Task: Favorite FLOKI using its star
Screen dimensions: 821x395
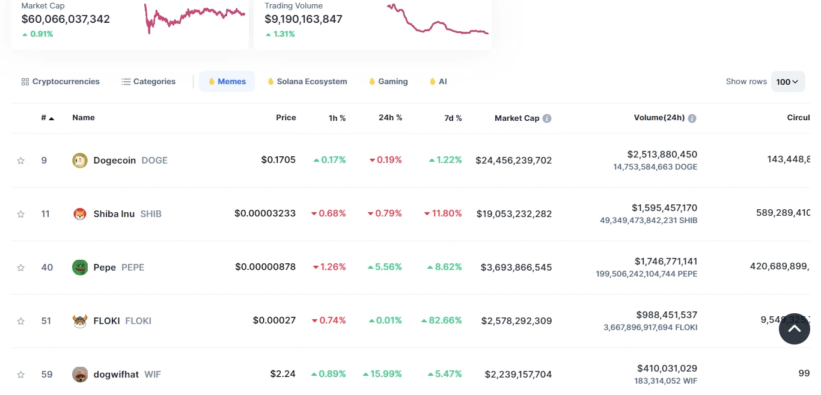Action: (x=21, y=321)
